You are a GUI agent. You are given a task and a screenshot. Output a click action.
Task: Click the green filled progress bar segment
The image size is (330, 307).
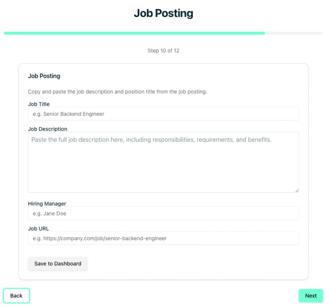click(x=134, y=33)
